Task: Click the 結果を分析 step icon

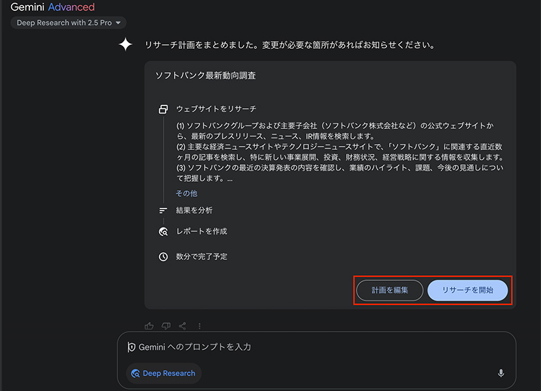Action: 163,210
